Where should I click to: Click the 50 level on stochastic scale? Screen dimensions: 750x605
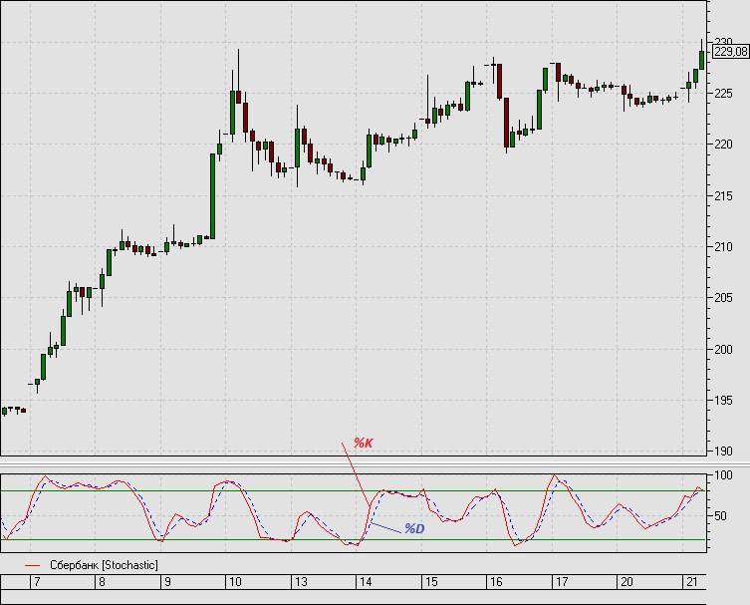coord(720,516)
